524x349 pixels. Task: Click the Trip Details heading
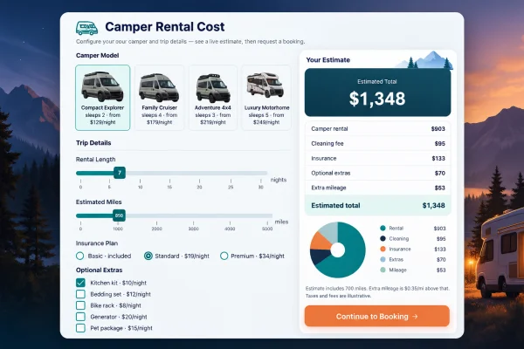93,143
